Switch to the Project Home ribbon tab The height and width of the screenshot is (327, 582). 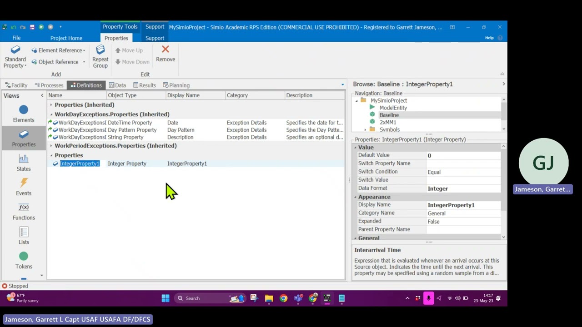click(66, 38)
